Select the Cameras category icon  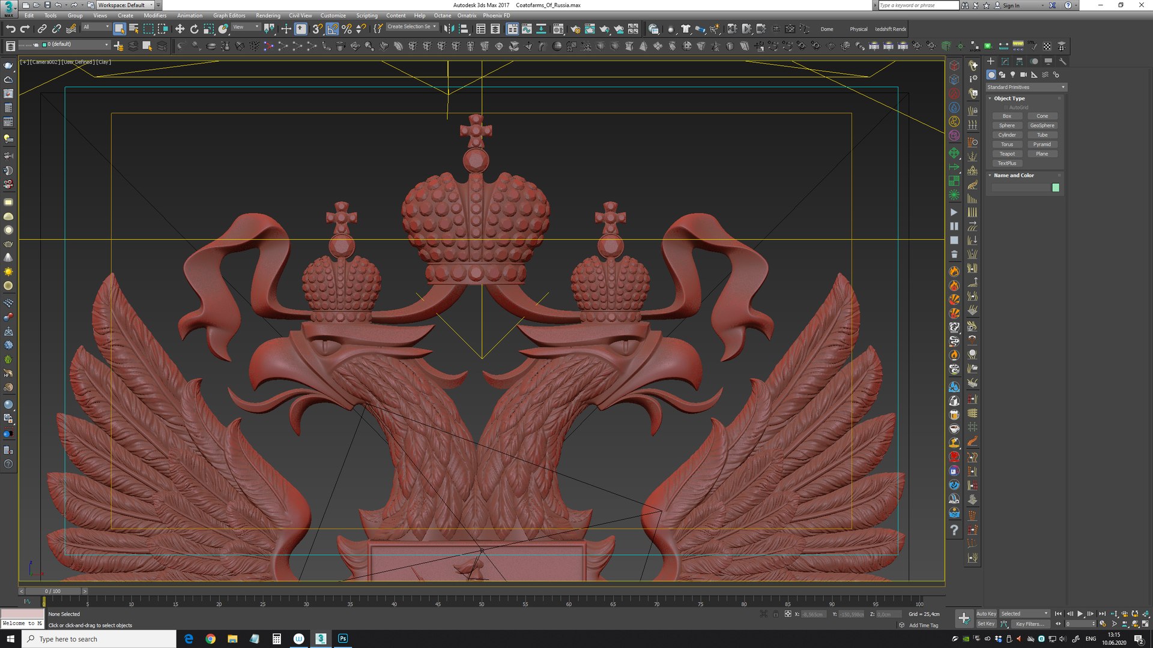1023,75
